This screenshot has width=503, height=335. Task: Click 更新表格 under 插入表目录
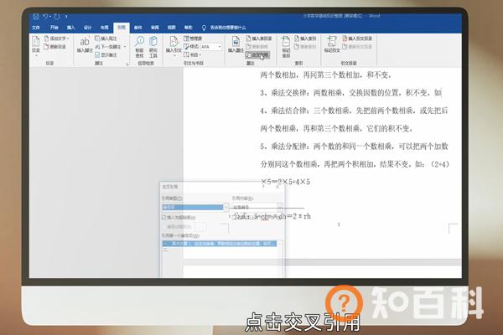[x=257, y=47]
